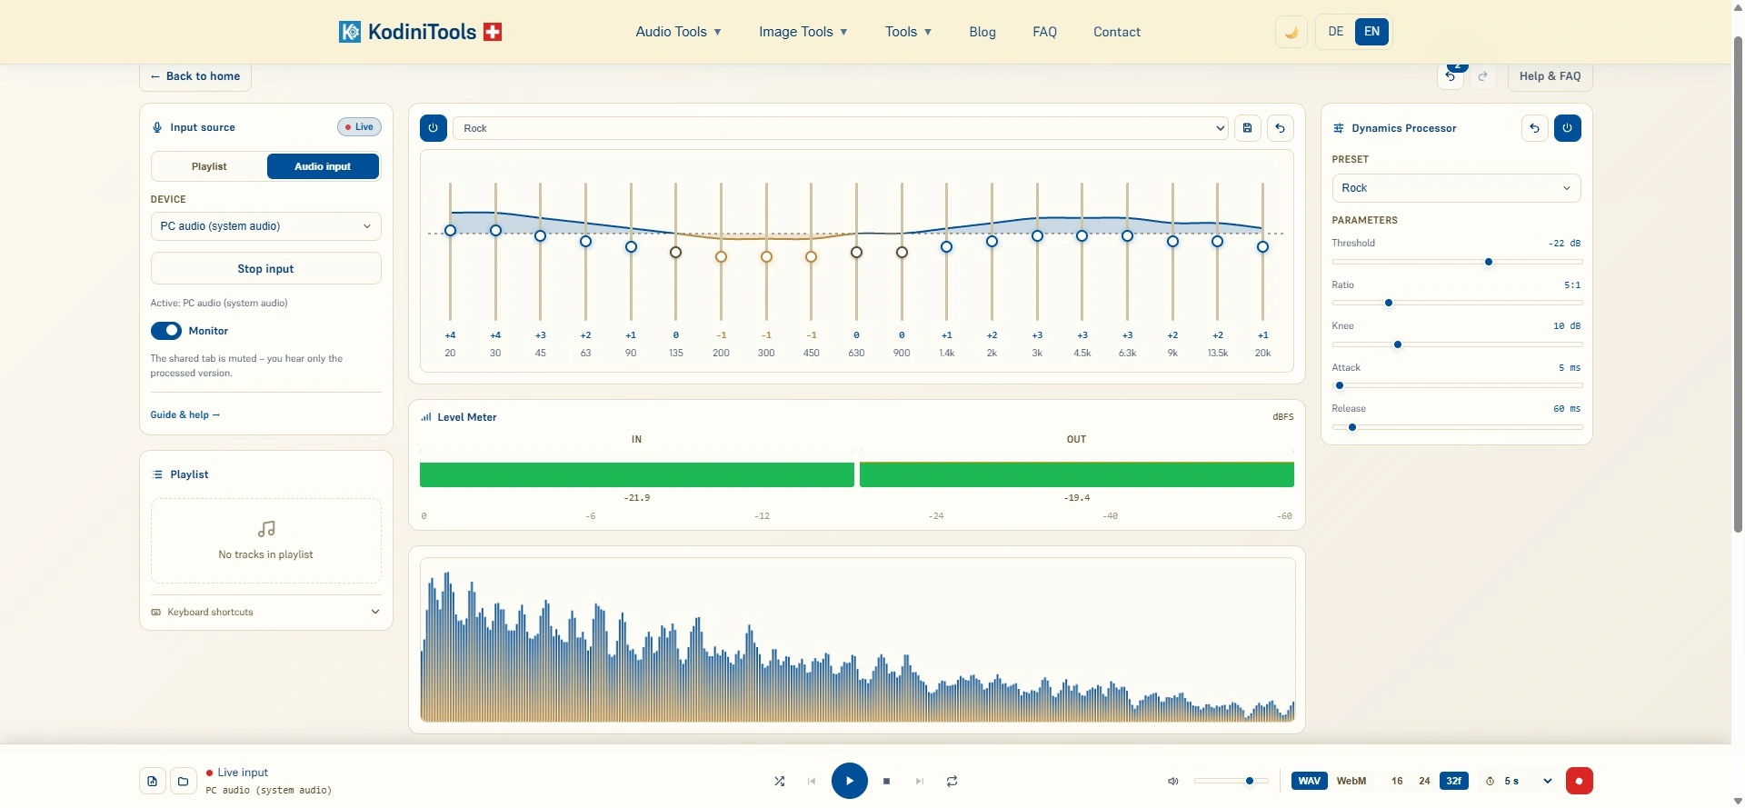Click the Stop input button
The height and width of the screenshot is (808, 1745).
pos(265,269)
